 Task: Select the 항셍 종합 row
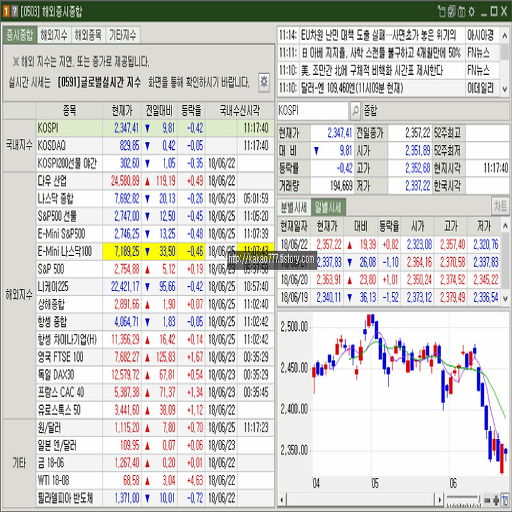(155, 322)
